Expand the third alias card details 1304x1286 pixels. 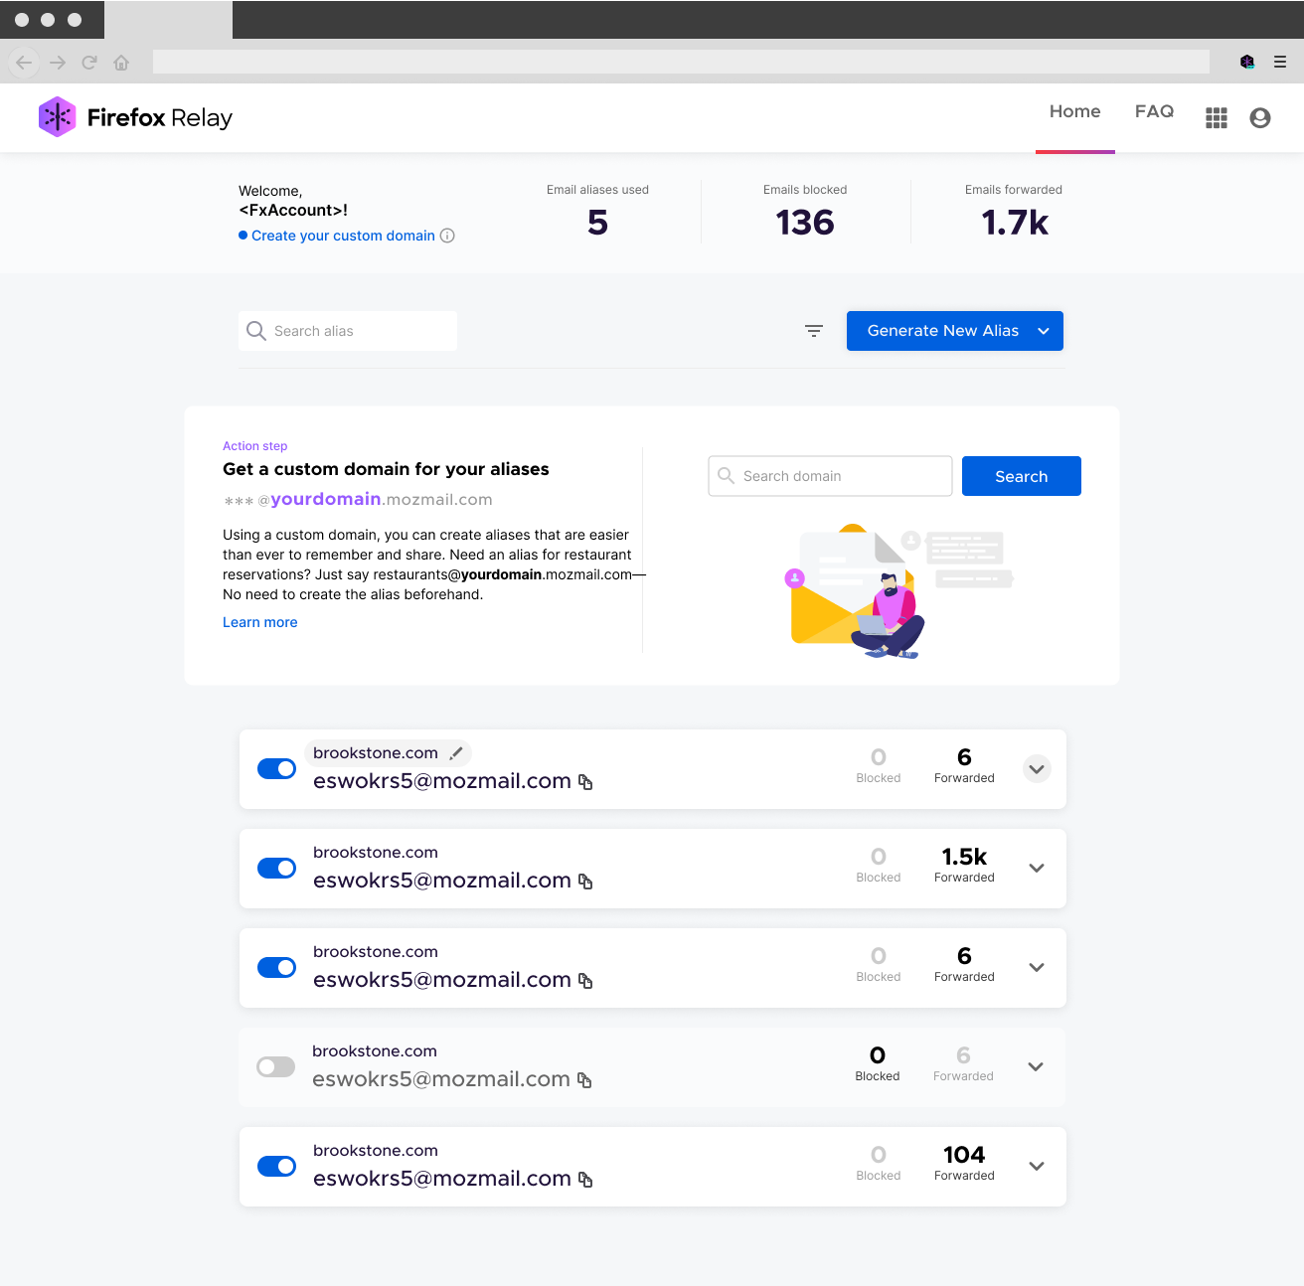tap(1037, 968)
